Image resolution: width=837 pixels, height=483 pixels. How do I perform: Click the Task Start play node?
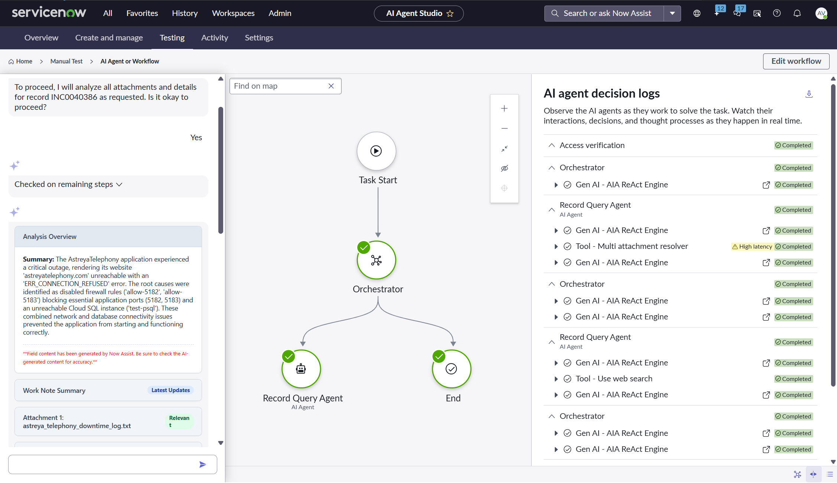click(x=376, y=151)
